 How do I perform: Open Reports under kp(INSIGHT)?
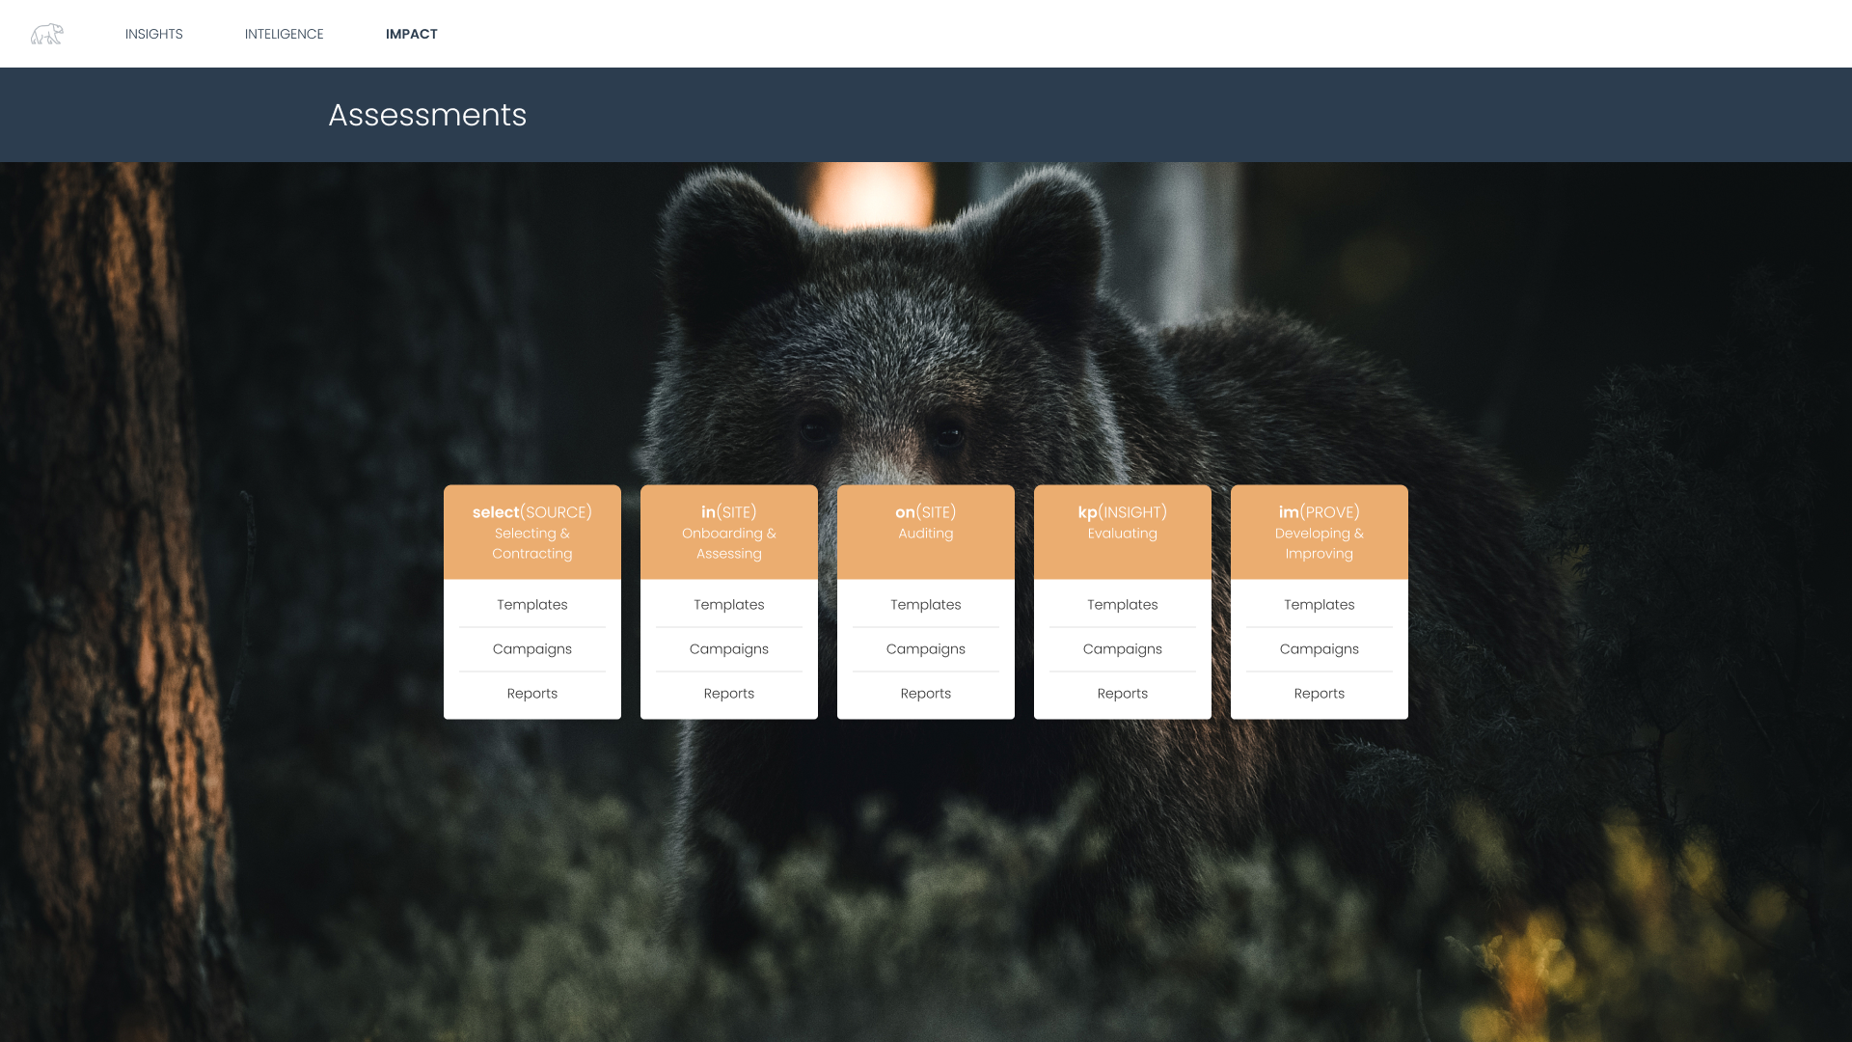(1122, 693)
